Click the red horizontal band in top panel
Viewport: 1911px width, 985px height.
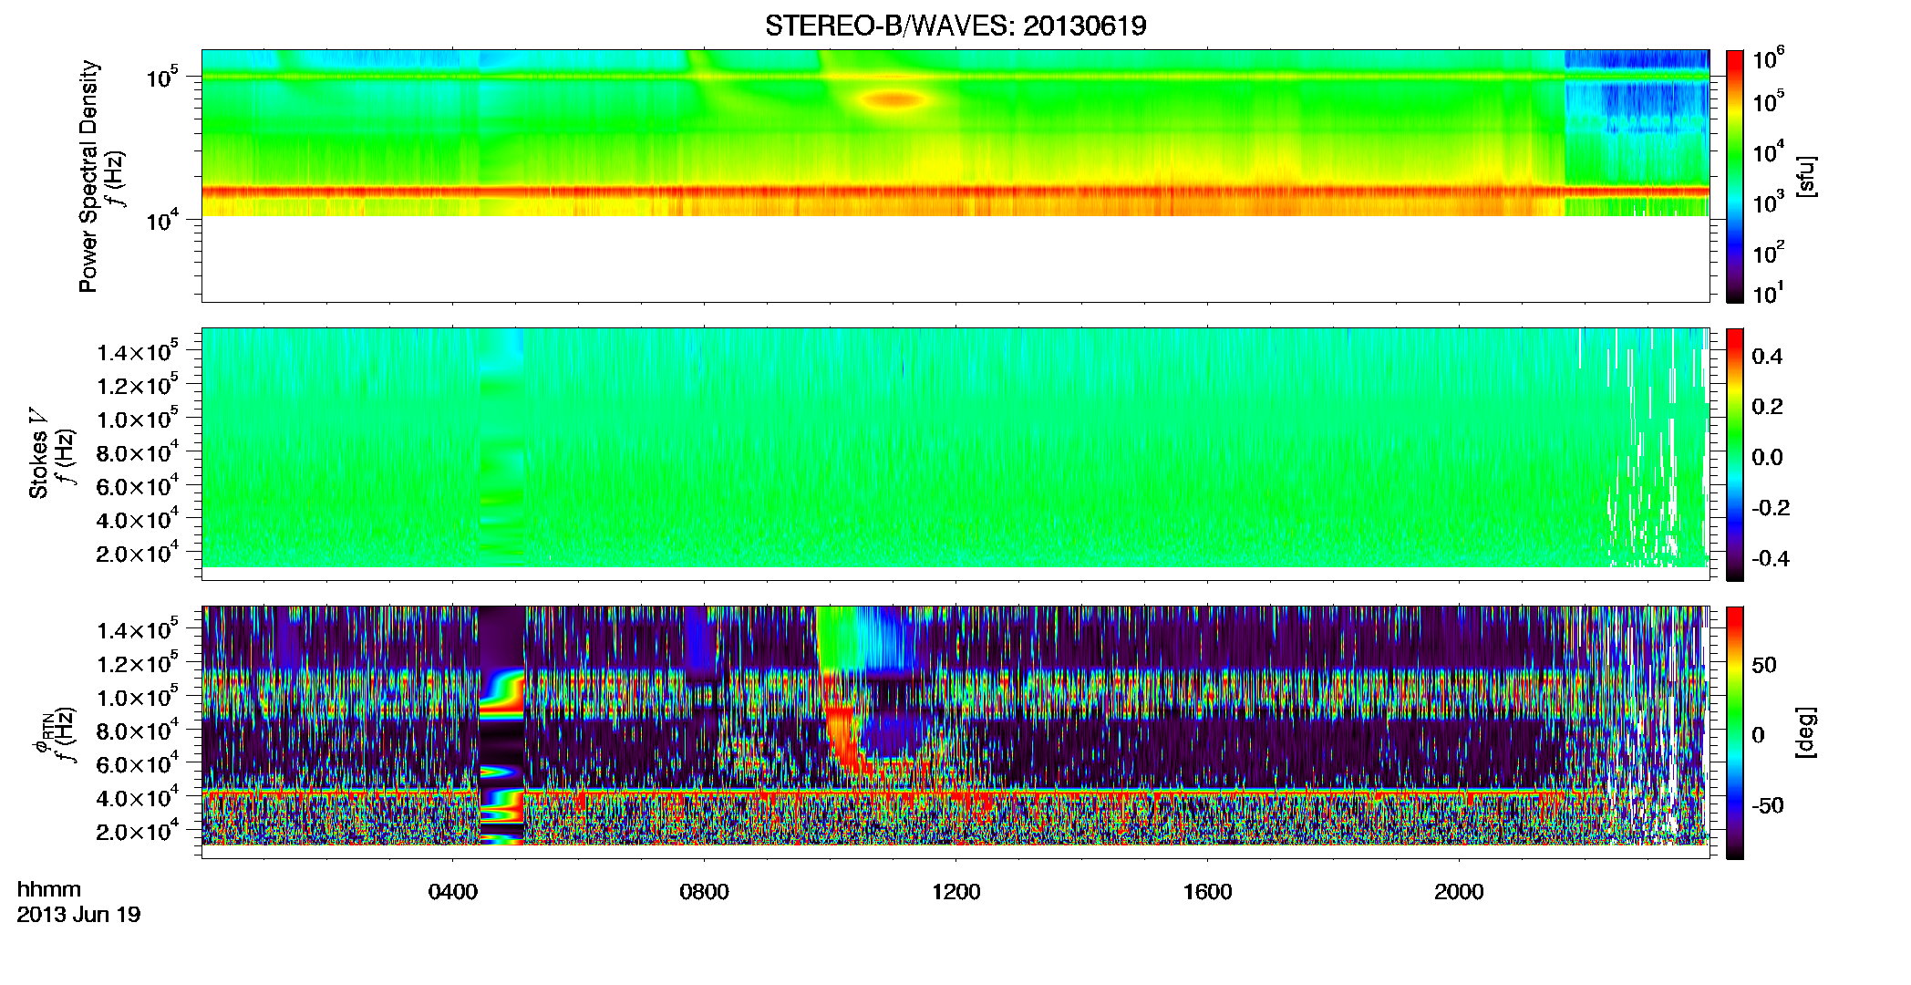tap(955, 192)
